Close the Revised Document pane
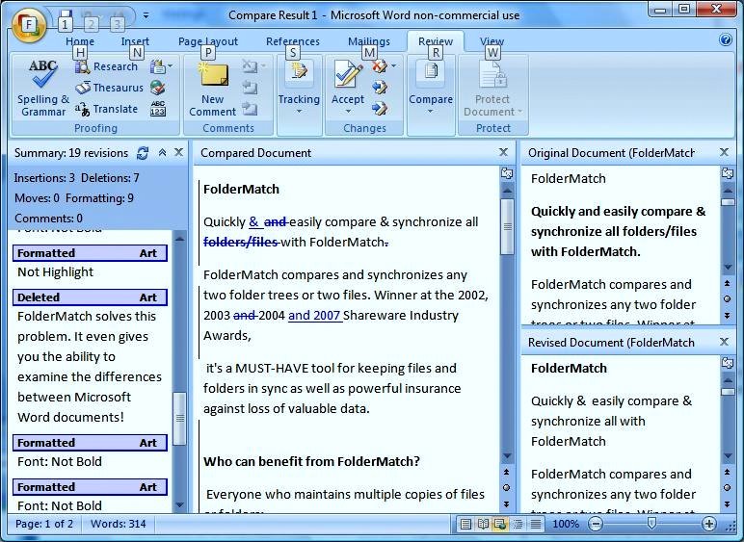This screenshot has width=744, height=542. 724,342
